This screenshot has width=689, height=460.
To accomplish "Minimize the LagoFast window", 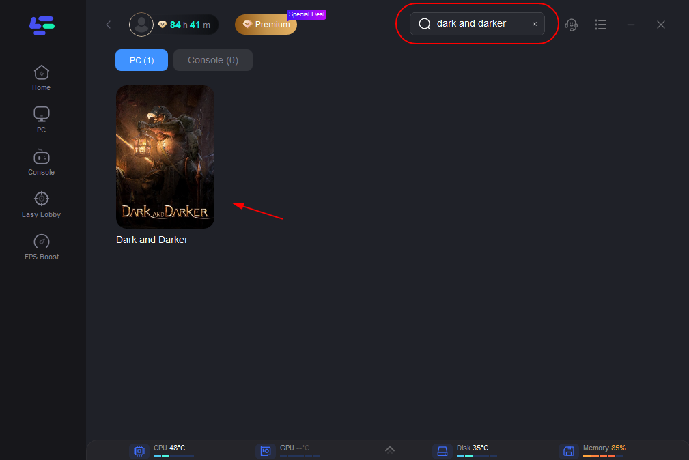I will [631, 25].
